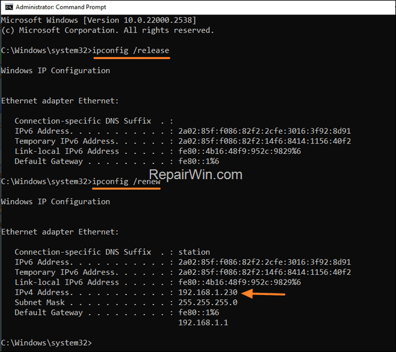Screen dimensions: 396x352
Task: Click the last empty C:\Windows\system32> prompt
Action: [46, 343]
